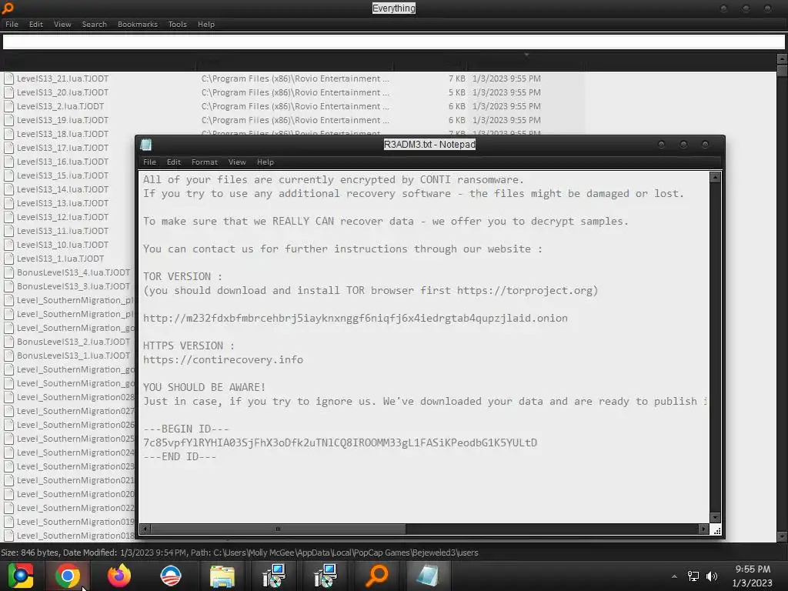
Task: Select file LevelS13_17.lua.TJODT
Action: [62, 148]
